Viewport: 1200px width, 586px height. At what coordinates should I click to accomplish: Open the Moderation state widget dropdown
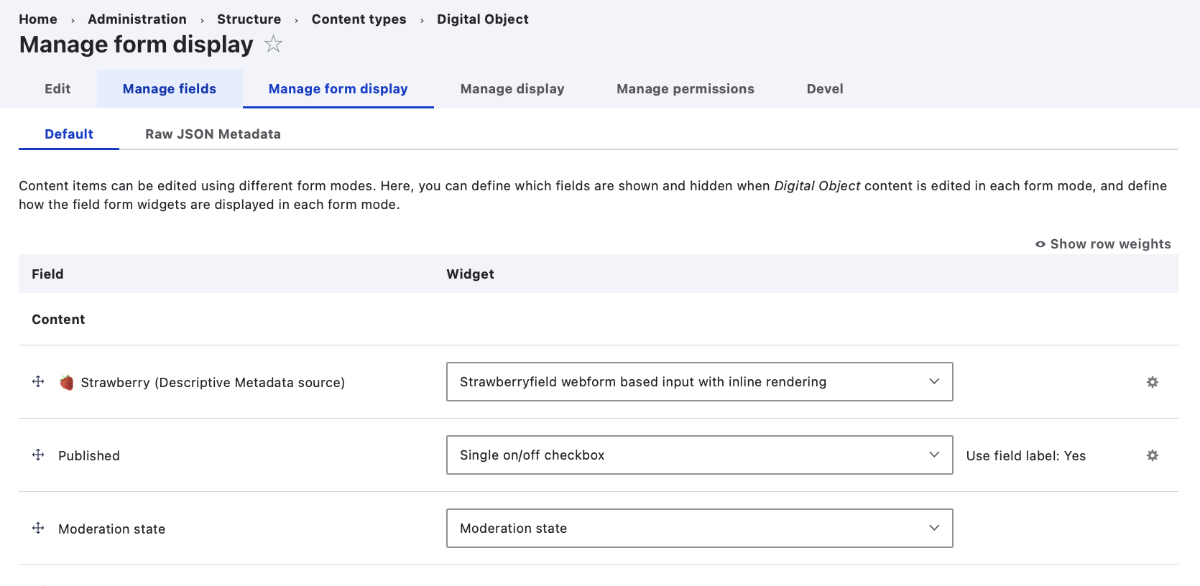(x=699, y=529)
